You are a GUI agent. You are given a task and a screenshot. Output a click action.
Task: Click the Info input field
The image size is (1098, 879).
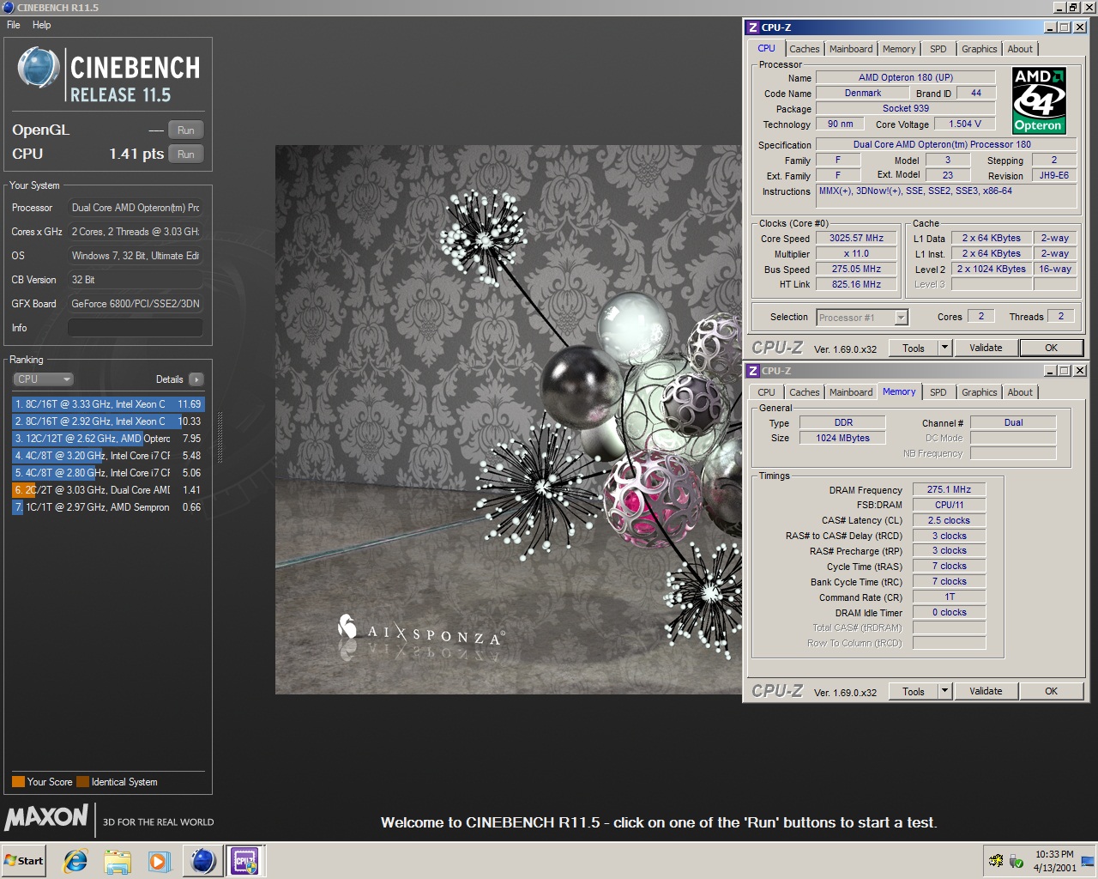click(x=136, y=328)
